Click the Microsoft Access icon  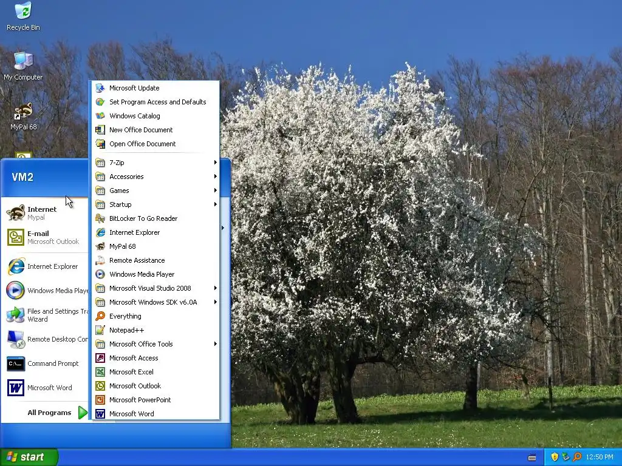pos(100,358)
